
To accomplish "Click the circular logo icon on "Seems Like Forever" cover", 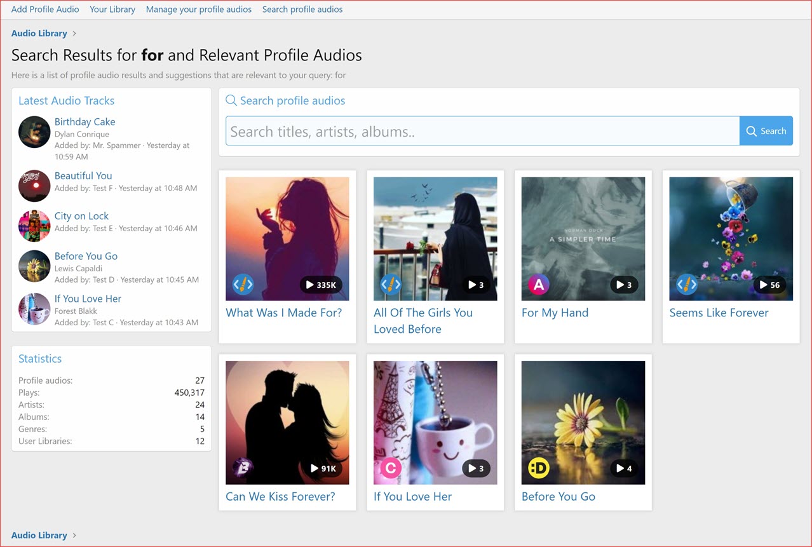I will (x=686, y=285).
